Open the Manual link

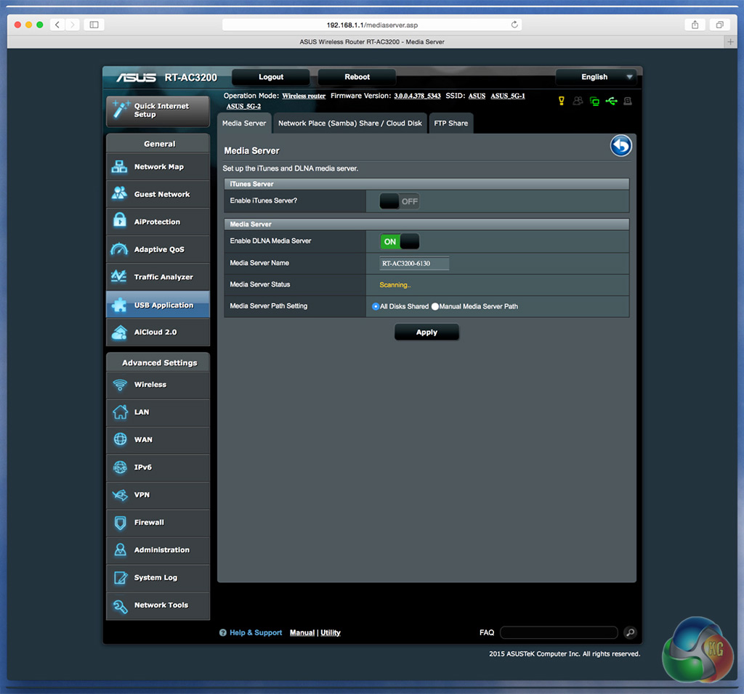[x=302, y=633]
